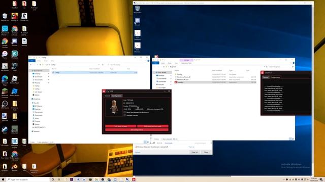Click the Roblox avatar thumbnail in Cy window
325x182 pixels.
(114, 108)
